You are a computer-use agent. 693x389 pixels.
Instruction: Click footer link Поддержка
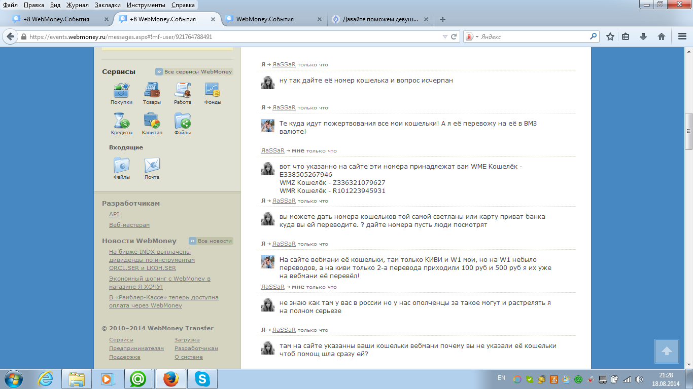(x=125, y=357)
